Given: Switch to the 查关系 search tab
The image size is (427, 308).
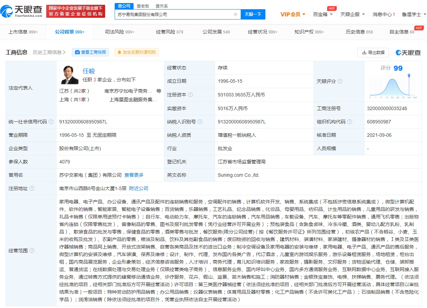Looking at the screenshot, I should pyautogui.click(x=162, y=6).
